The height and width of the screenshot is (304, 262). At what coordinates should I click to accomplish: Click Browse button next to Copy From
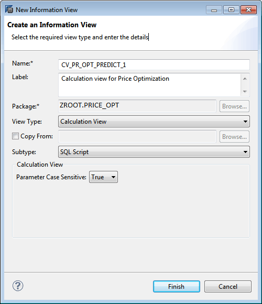(x=234, y=137)
